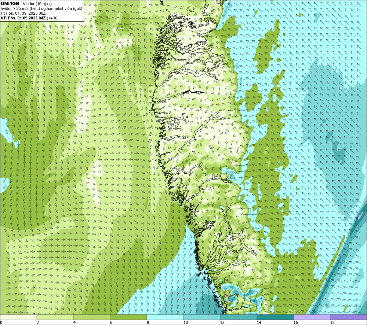The width and height of the screenshot is (367, 325).
Task: Click the 14–16 m/s dark teal band
Action: click(x=275, y=317)
